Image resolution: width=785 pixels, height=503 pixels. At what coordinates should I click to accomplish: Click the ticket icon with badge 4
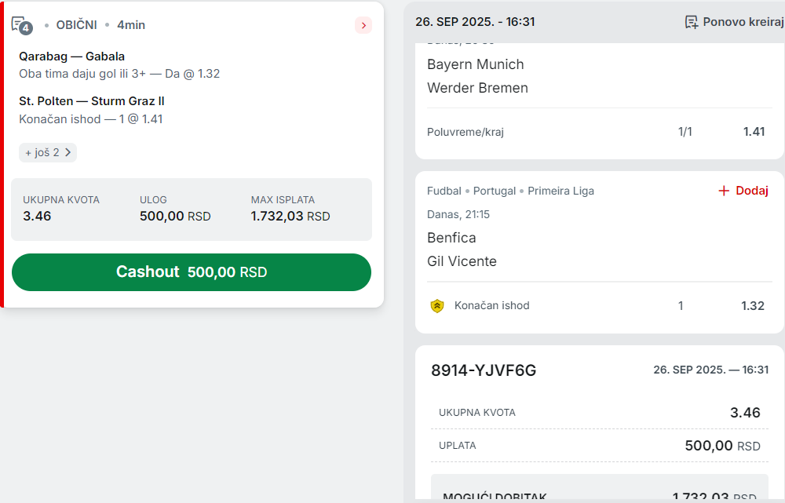21,25
